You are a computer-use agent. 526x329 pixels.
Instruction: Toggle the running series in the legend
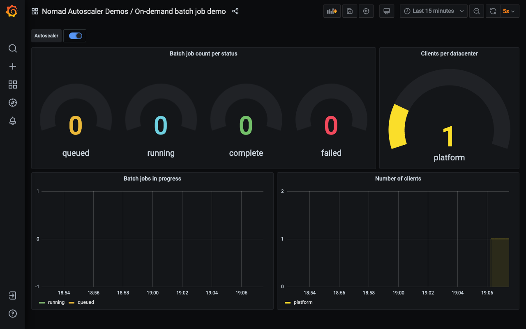point(56,302)
